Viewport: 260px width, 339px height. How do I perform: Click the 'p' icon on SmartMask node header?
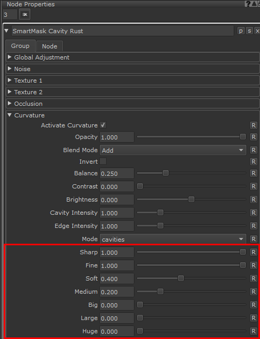tap(241, 31)
